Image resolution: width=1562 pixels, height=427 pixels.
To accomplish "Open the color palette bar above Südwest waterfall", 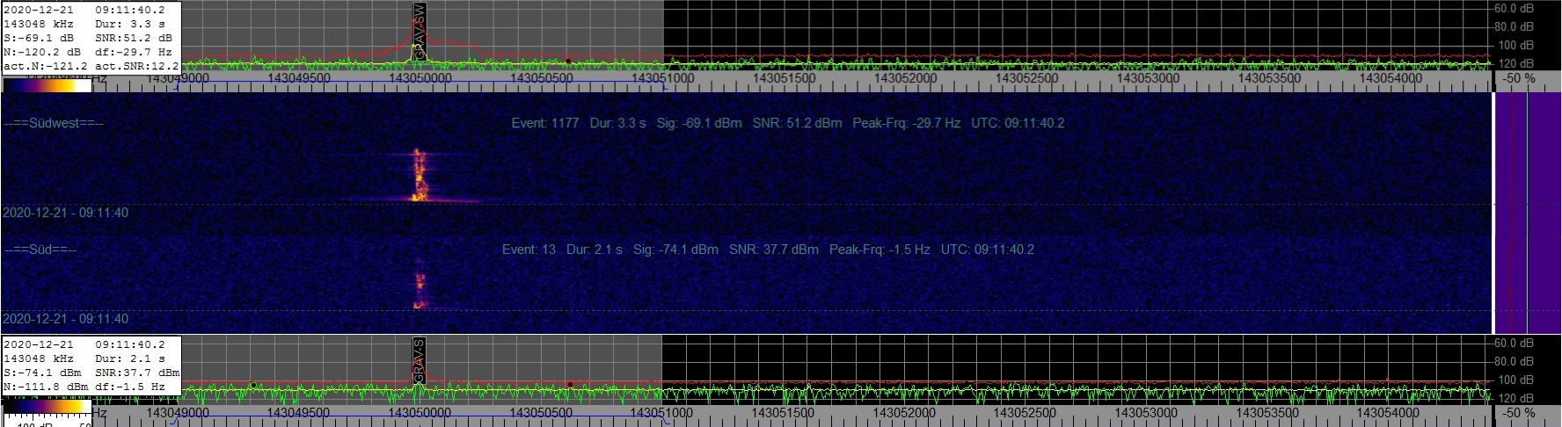I will 47,85.
